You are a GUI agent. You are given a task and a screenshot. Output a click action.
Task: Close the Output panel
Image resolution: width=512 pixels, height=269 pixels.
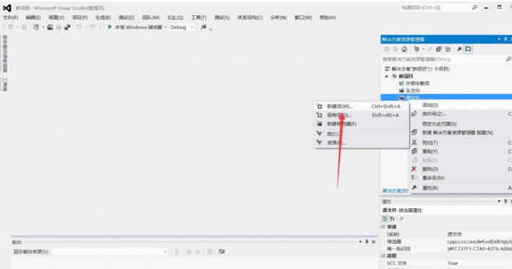374,242
